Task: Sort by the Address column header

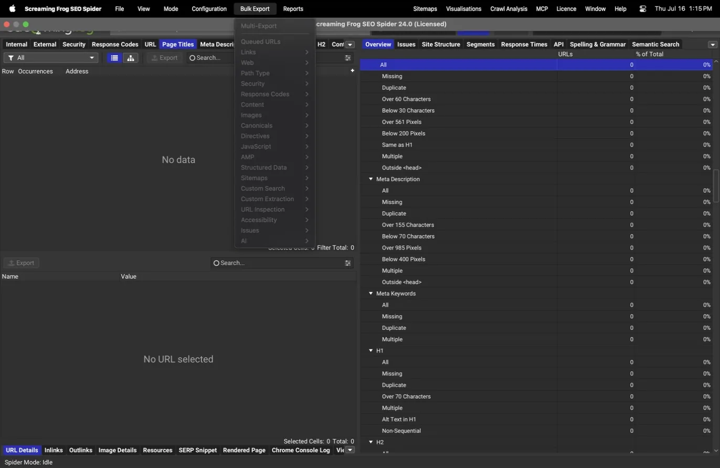Action: coord(77,71)
